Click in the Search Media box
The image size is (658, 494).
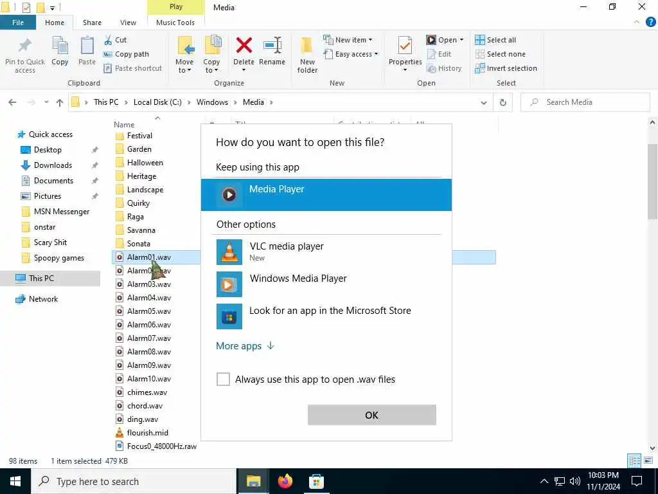(585, 102)
